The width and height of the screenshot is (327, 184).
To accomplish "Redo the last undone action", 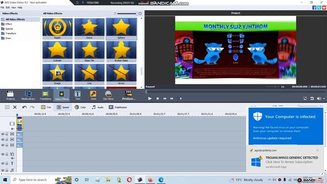I will [32, 107].
